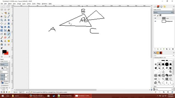Switch to the Patterns tab
Screen dimensions: 175x98
pos(158,53)
